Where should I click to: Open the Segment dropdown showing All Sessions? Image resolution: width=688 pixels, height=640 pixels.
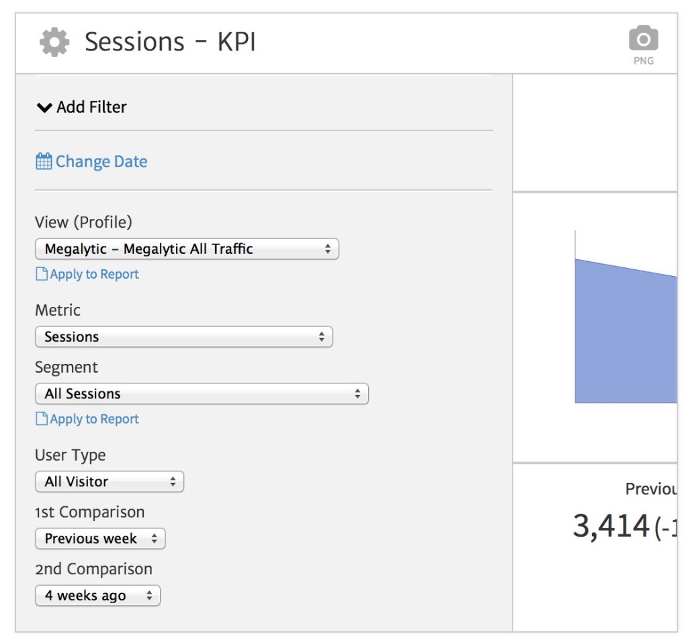click(x=202, y=394)
